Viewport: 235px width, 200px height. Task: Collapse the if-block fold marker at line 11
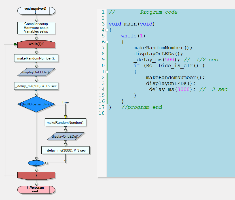(107, 72)
